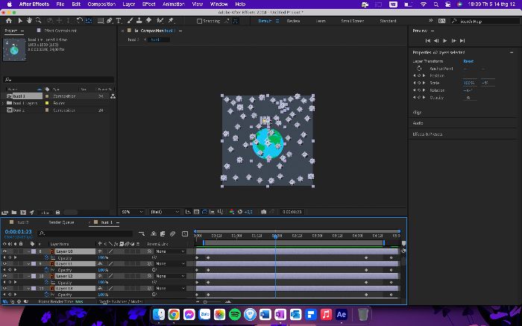Click the Home icon in the toolbar
This screenshot has width=522, height=326.
(x=9, y=21)
